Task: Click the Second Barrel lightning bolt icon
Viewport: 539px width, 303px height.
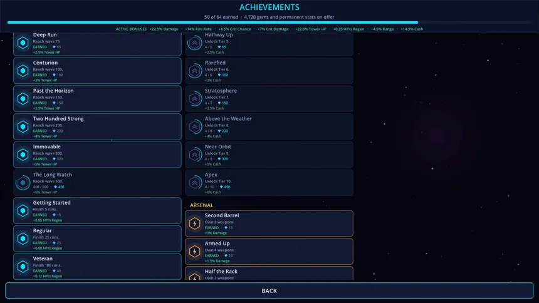Action: (194, 223)
